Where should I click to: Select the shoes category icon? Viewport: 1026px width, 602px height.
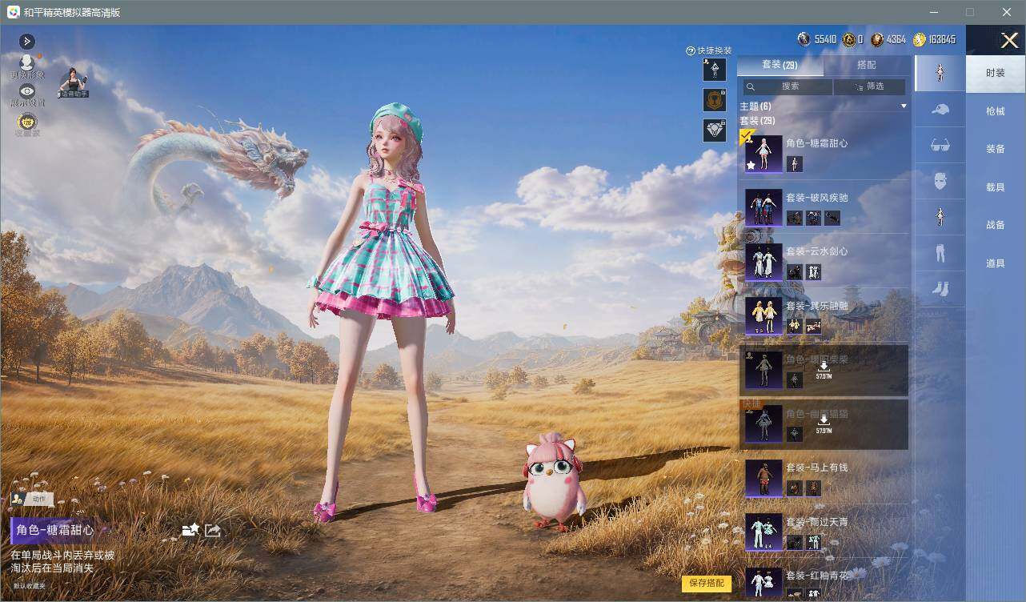tap(940, 289)
